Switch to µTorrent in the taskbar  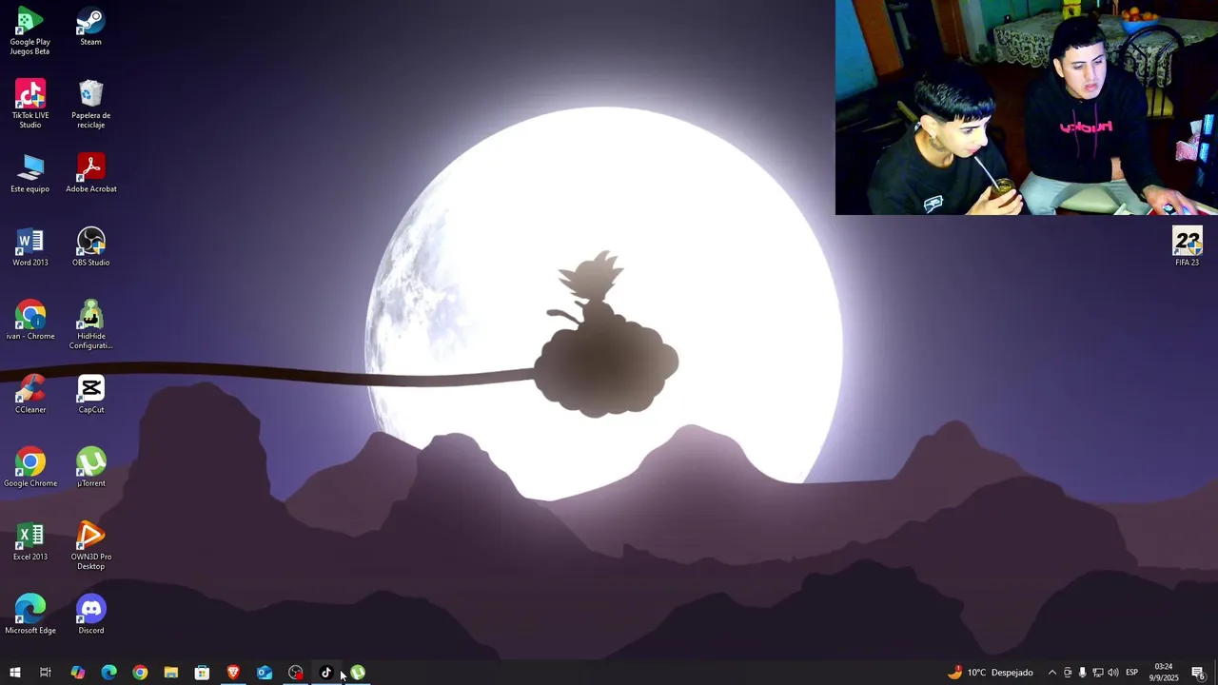point(358,673)
